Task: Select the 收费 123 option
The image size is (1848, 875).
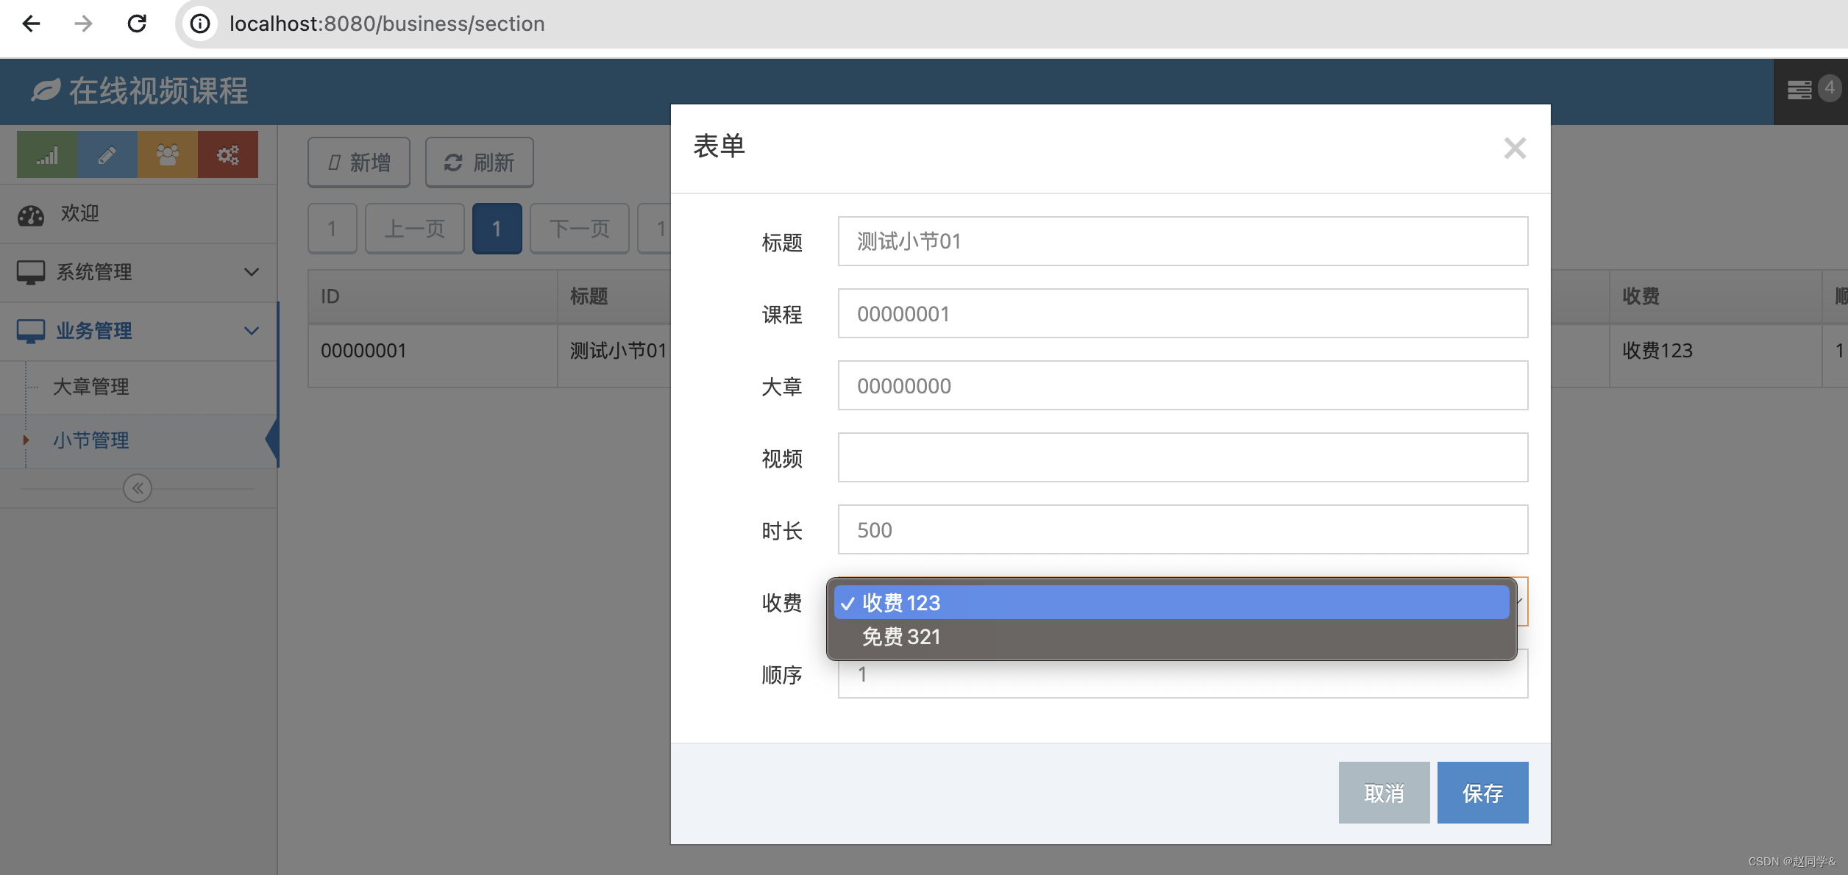Action: 901,603
